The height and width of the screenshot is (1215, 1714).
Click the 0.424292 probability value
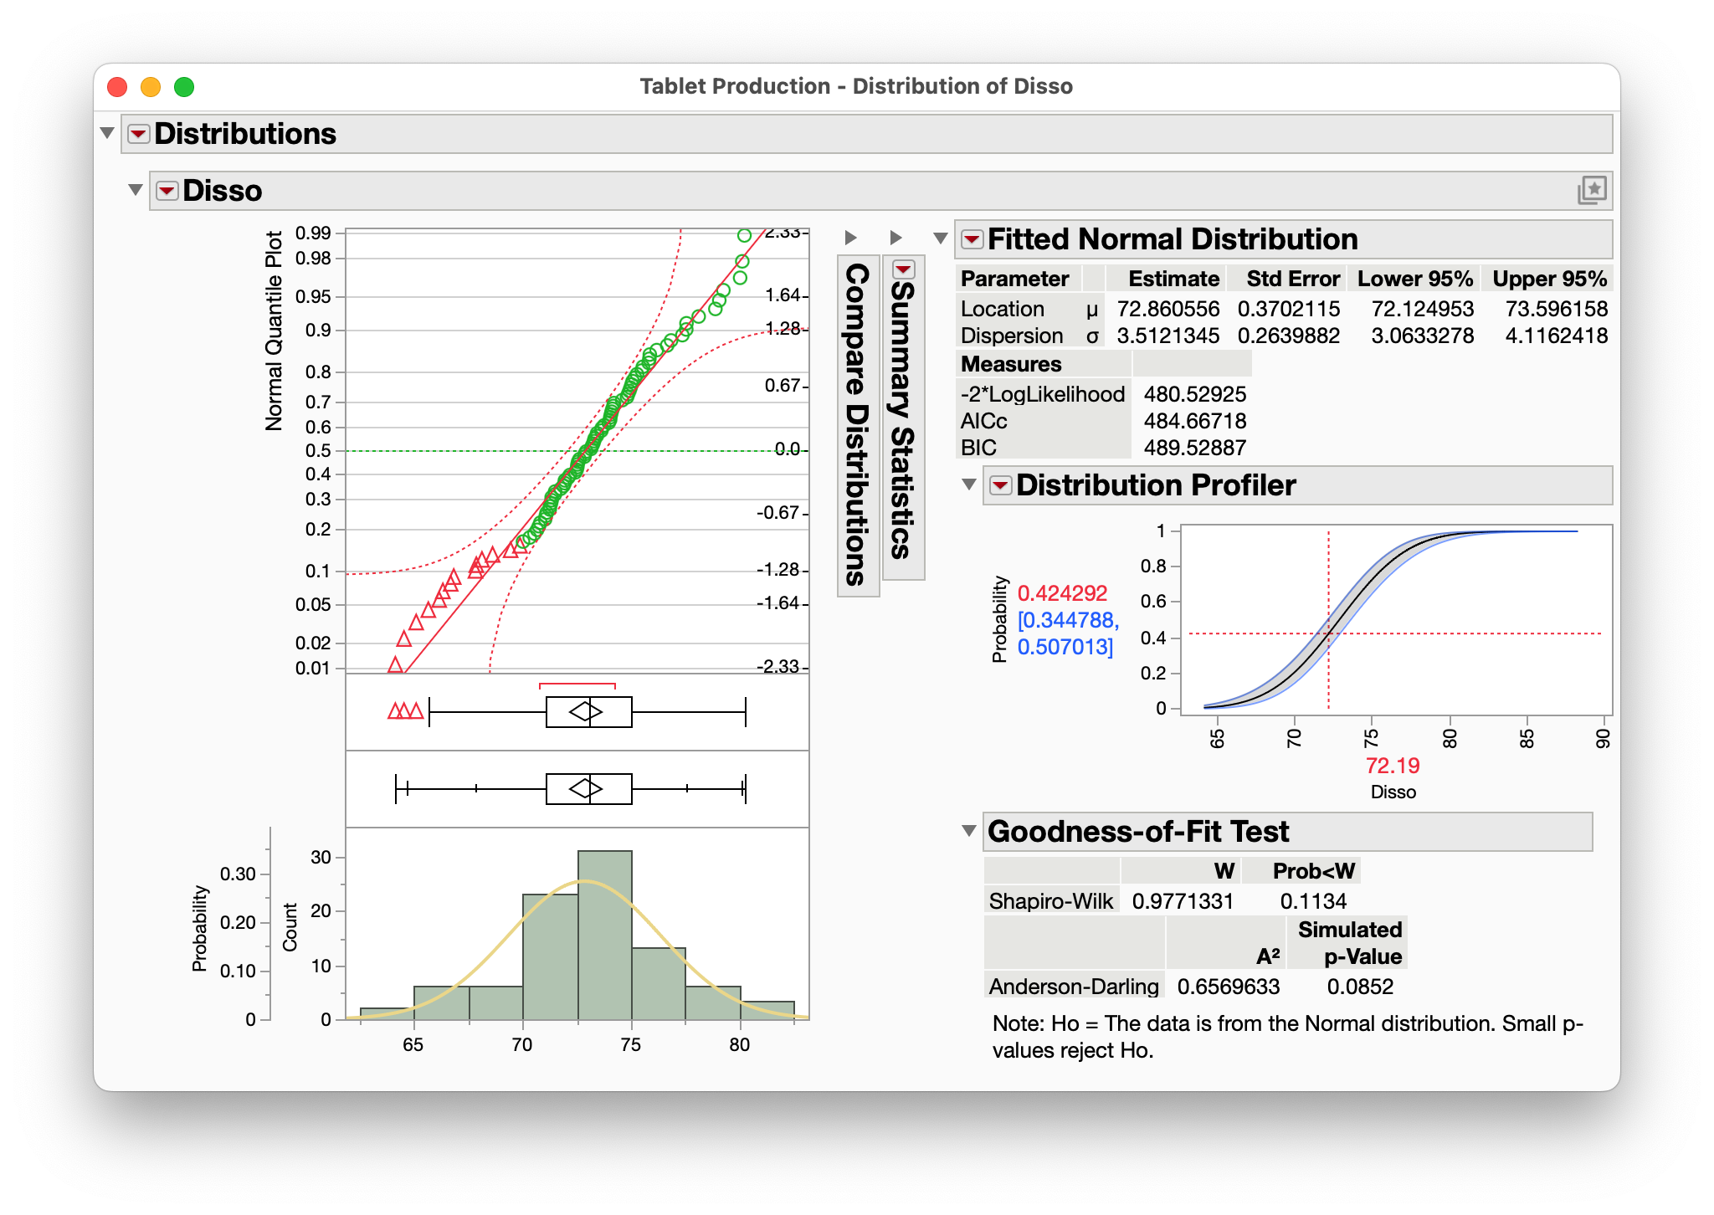[1062, 593]
